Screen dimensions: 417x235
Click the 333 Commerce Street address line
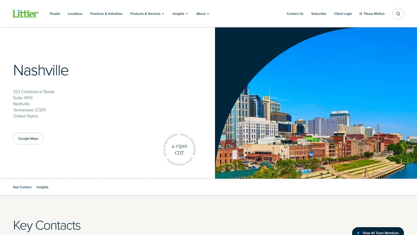(34, 92)
